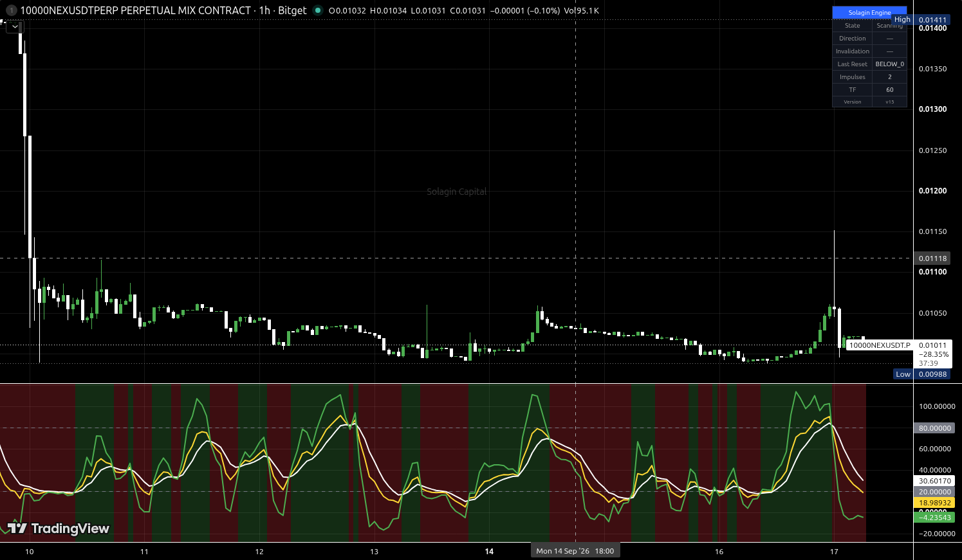Click the 0.01118 crosshair price label
962x560 pixels.
(x=932, y=258)
